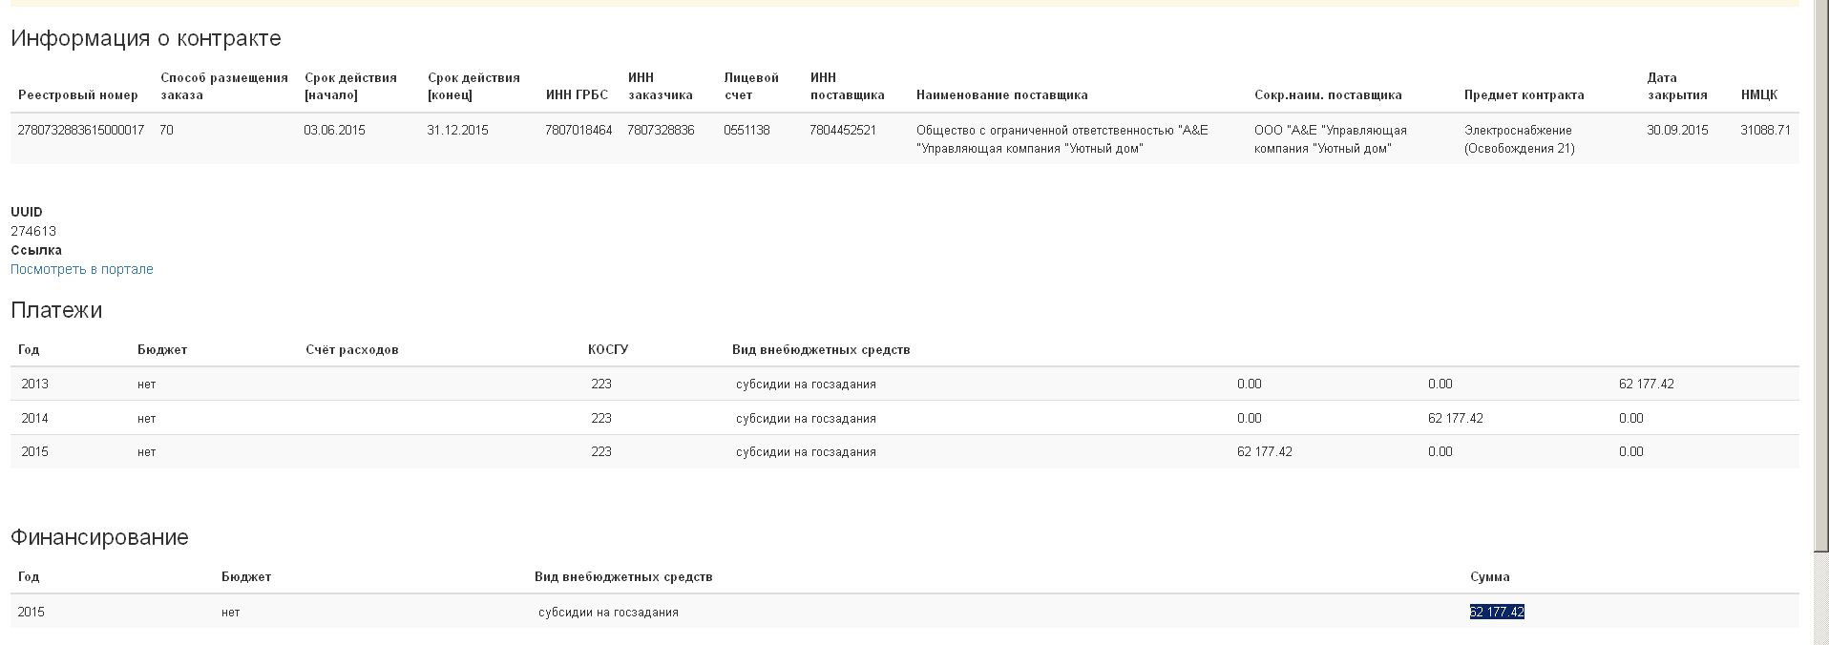Screen dimensions: 1829x645
Task: Click the 2015 payments row year
Action: click(34, 451)
